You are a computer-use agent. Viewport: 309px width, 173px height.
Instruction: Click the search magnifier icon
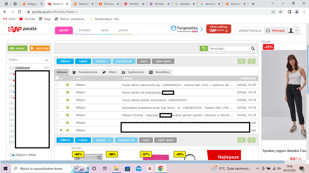[x=253, y=48]
